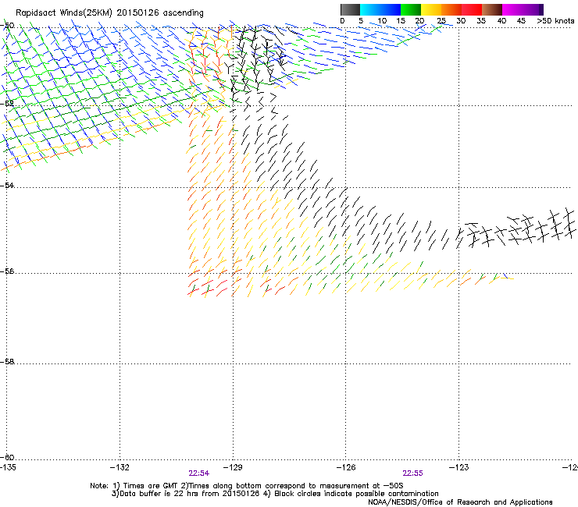Click the purple time stamp 22:54
This screenshot has width=578, height=507.
click(198, 473)
